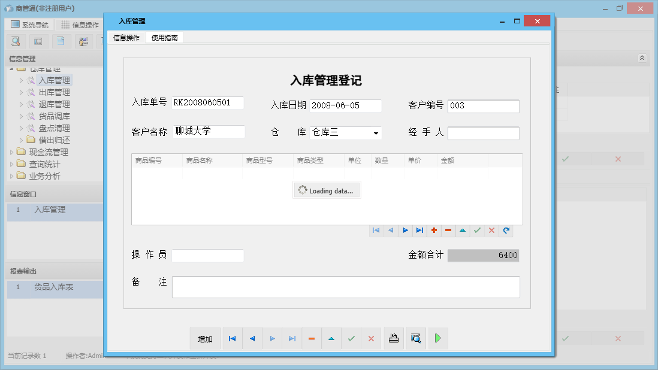
Task: Collapse the right panel using the chevron
Action: click(x=641, y=58)
